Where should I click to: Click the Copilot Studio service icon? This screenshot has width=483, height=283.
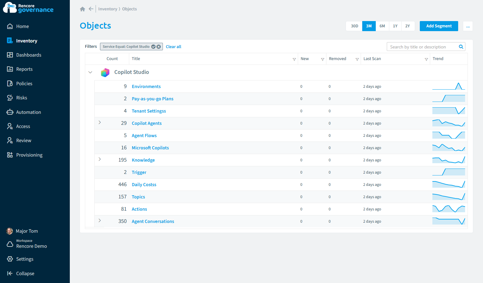pos(105,72)
